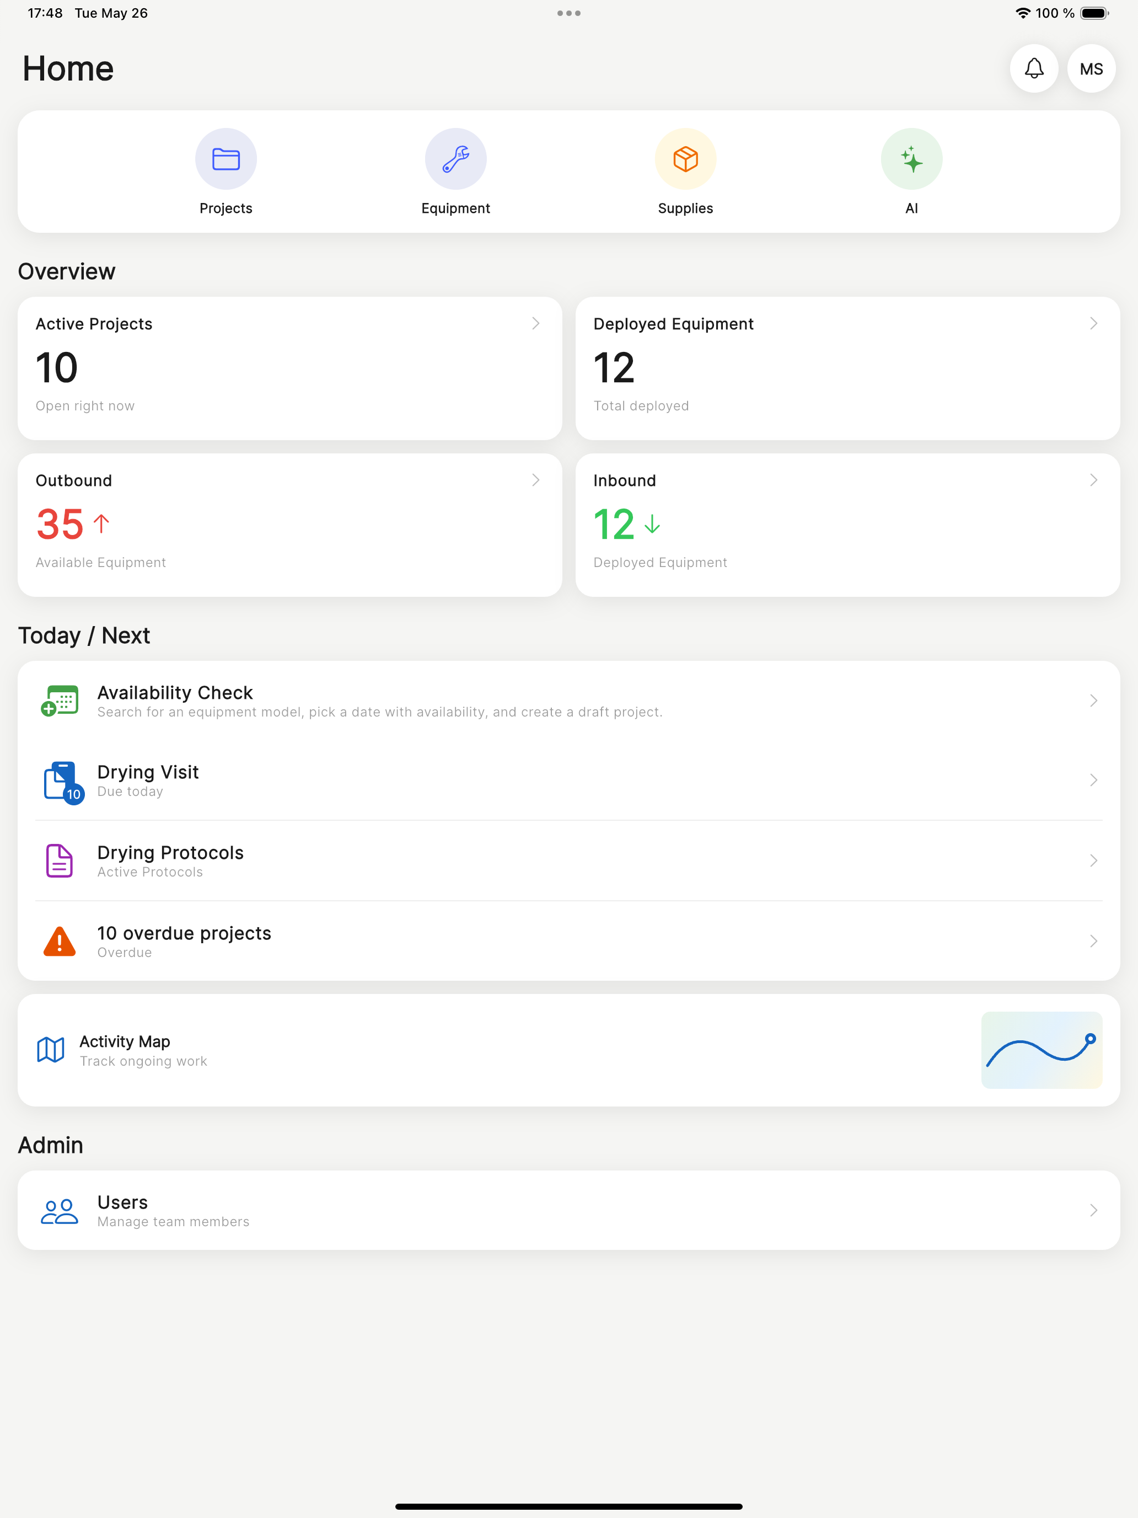The image size is (1138, 1518).
Task: Tap the 'Total deployed' caption
Action: pyautogui.click(x=641, y=405)
